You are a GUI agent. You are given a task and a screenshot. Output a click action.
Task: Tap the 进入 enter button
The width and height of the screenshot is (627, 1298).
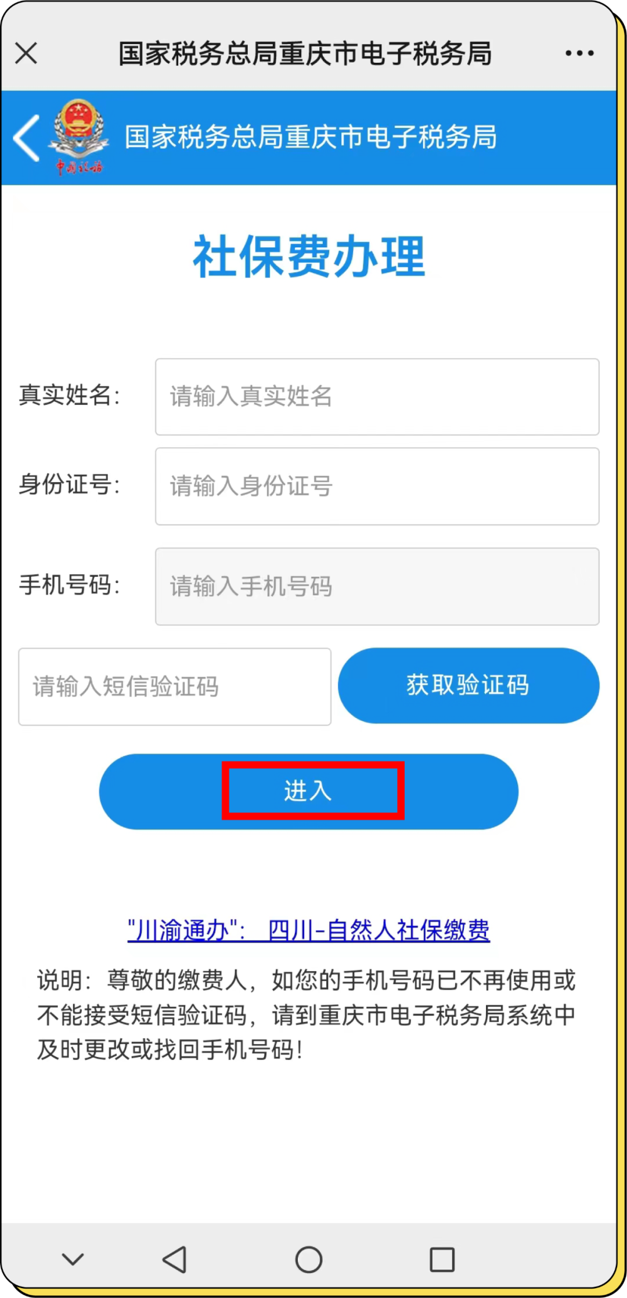point(308,791)
